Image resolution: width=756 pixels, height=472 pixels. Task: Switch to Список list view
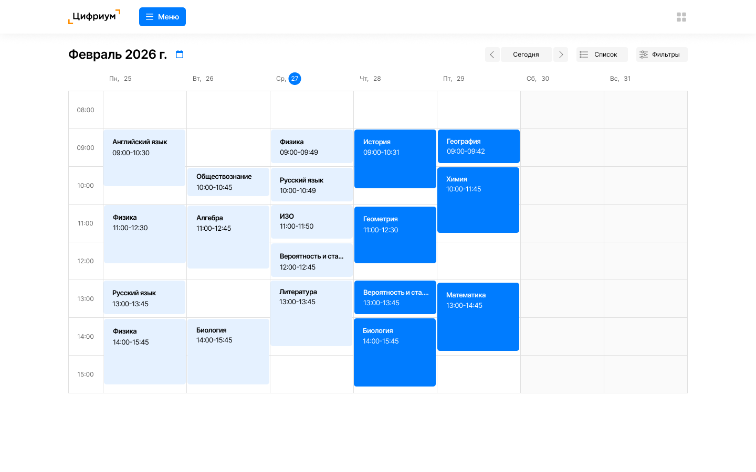coord(602,55)
